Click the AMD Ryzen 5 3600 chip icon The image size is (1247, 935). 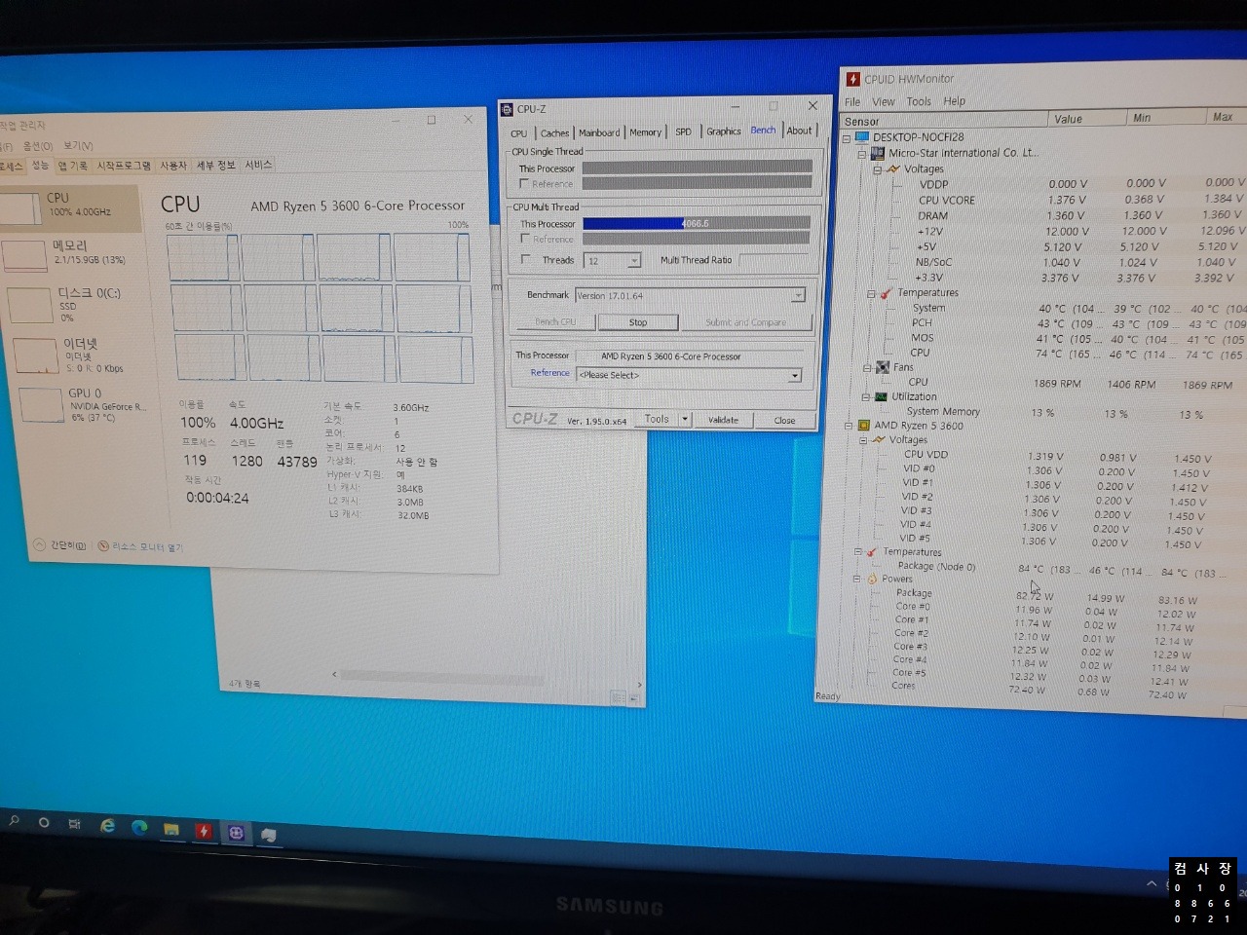(863, 426)
